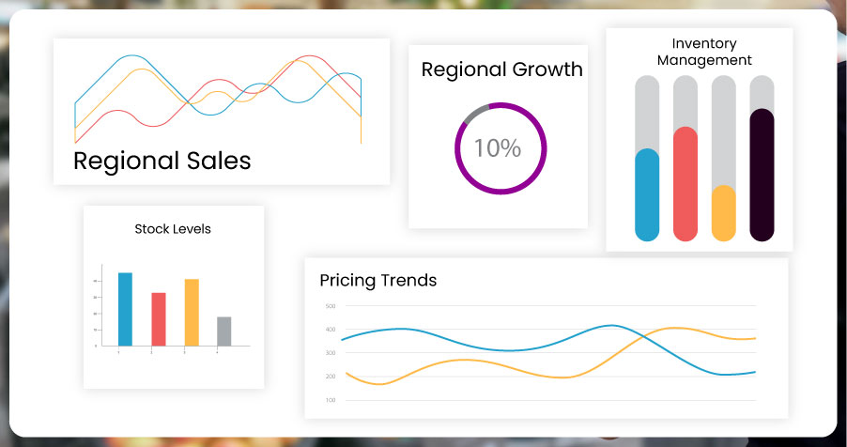This screenshot has height=447, width=847.
Task: Click the 500 axis label in Pricing Trends
Action: click(x=330, y=306)
